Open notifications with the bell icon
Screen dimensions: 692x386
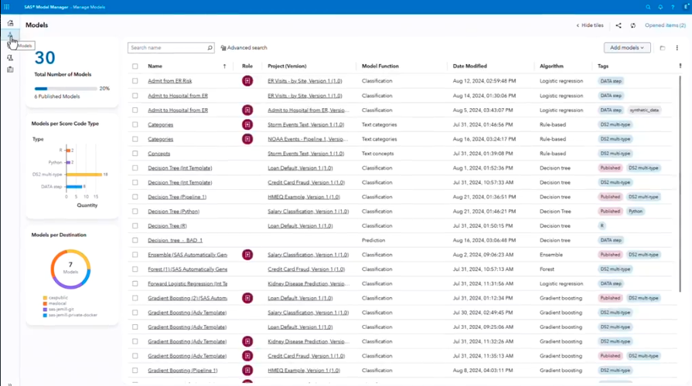tap(660, 6)
